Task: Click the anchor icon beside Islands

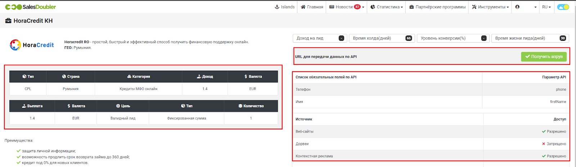Action: coord(277,7)
